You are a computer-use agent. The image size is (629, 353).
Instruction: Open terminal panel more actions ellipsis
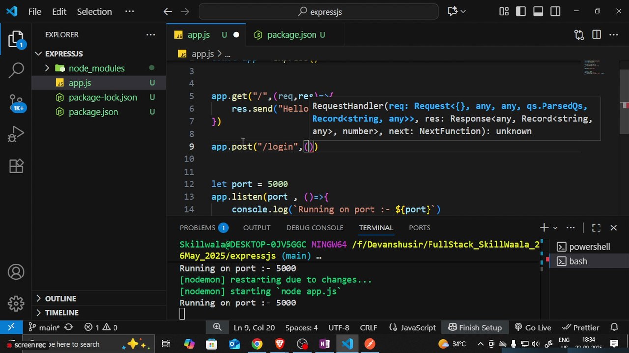pyautogui.click(x=571, y=227)
